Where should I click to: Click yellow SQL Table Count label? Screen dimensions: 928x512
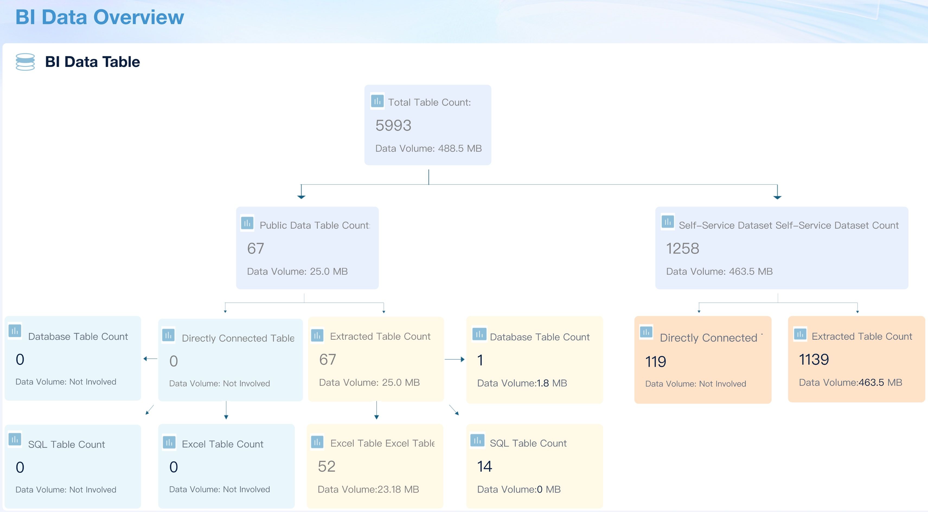[528, 443]
